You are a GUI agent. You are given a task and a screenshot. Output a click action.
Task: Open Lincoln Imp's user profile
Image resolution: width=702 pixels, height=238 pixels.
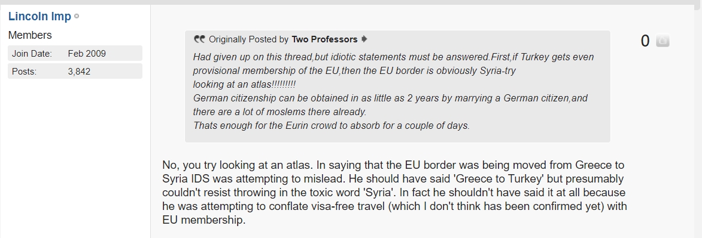[39, 17]
